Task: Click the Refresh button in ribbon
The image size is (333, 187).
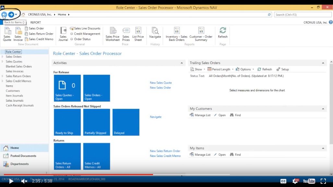Action: tap(222, 33)
